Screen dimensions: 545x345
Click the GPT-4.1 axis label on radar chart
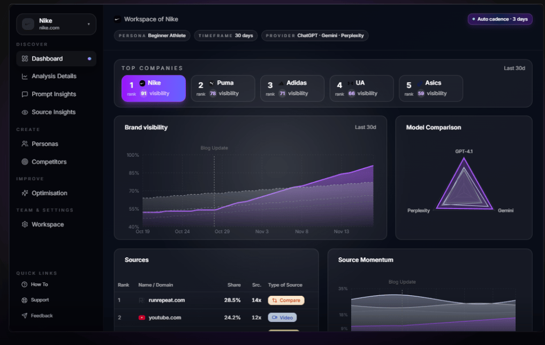coord(464,151)
